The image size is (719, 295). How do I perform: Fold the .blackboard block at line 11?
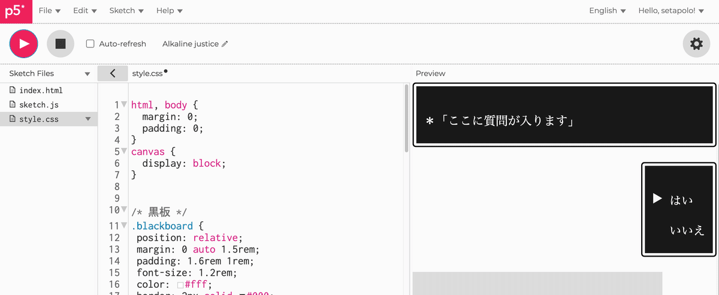(x=124, y=225)
